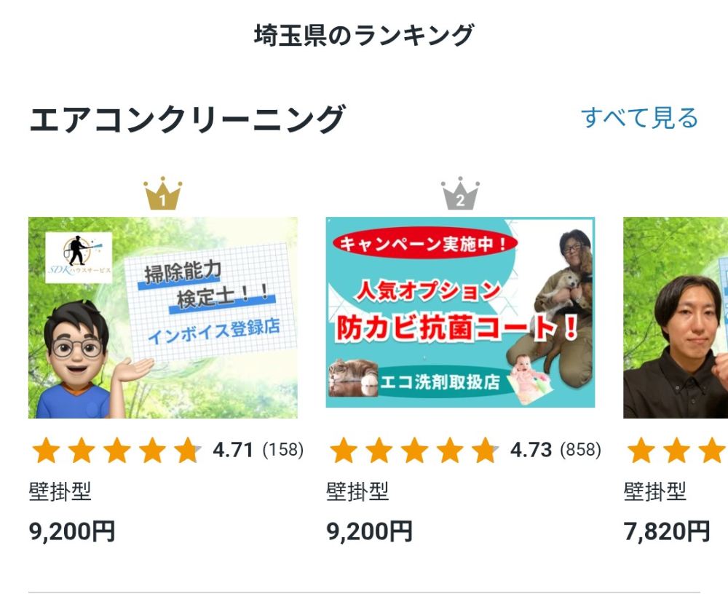Open the third ranked listing thumbnail
This screenshot has height=602, width=728.
tap(676, 317)
